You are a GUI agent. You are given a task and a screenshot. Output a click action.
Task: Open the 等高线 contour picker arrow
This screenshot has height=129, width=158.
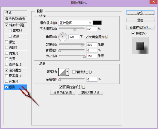67,72
